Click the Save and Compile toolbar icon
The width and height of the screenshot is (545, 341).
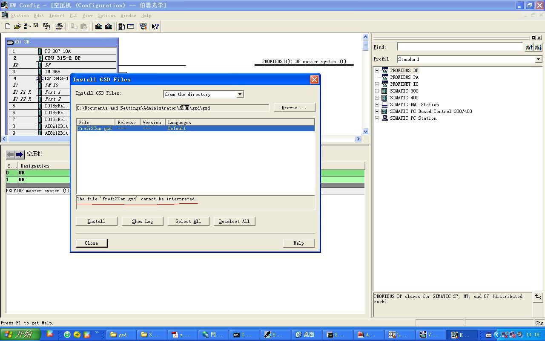coord(46,26)
